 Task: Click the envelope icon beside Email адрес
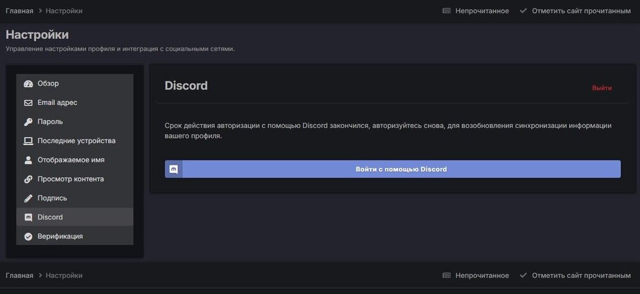click(28, 103)
